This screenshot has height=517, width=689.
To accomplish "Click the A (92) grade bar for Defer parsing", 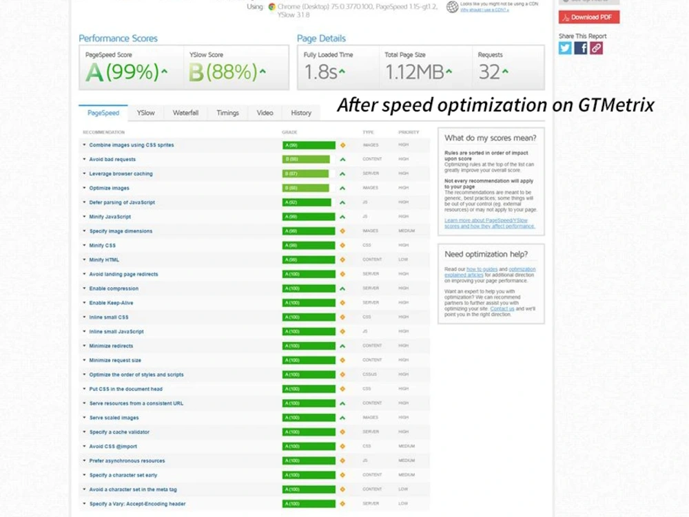I will (x=307, y=203).
